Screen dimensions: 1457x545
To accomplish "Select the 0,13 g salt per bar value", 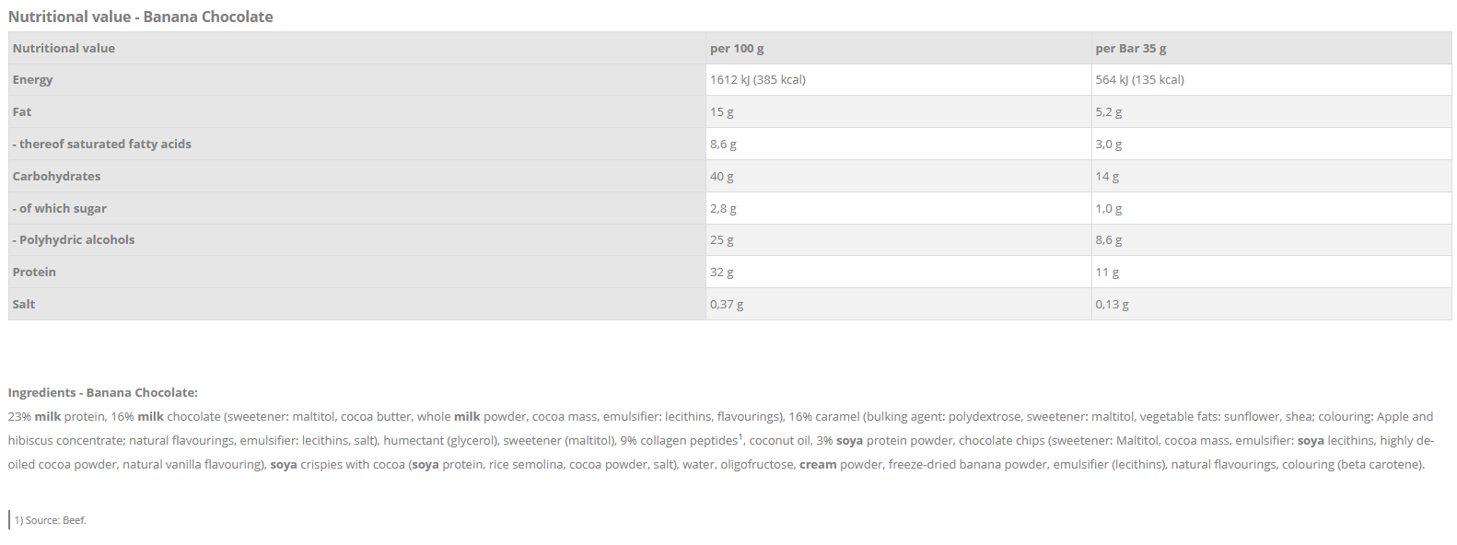I will point(1112,305).
